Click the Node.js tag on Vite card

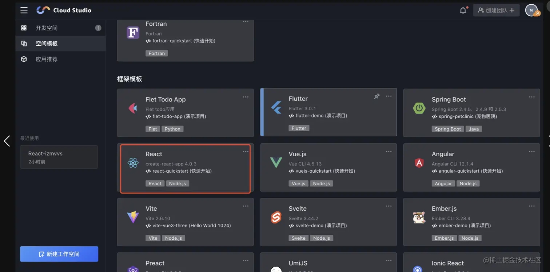pyautogui.click(x=174, y=238)
